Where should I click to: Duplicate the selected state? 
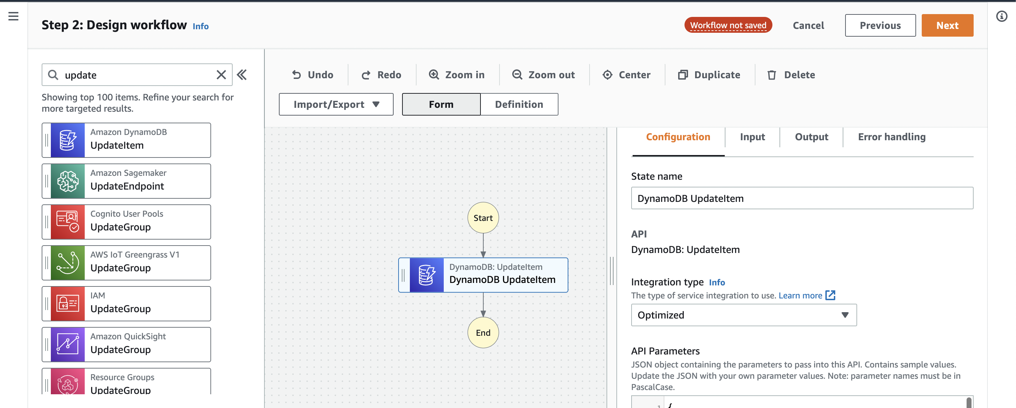(x=709, y=75)
